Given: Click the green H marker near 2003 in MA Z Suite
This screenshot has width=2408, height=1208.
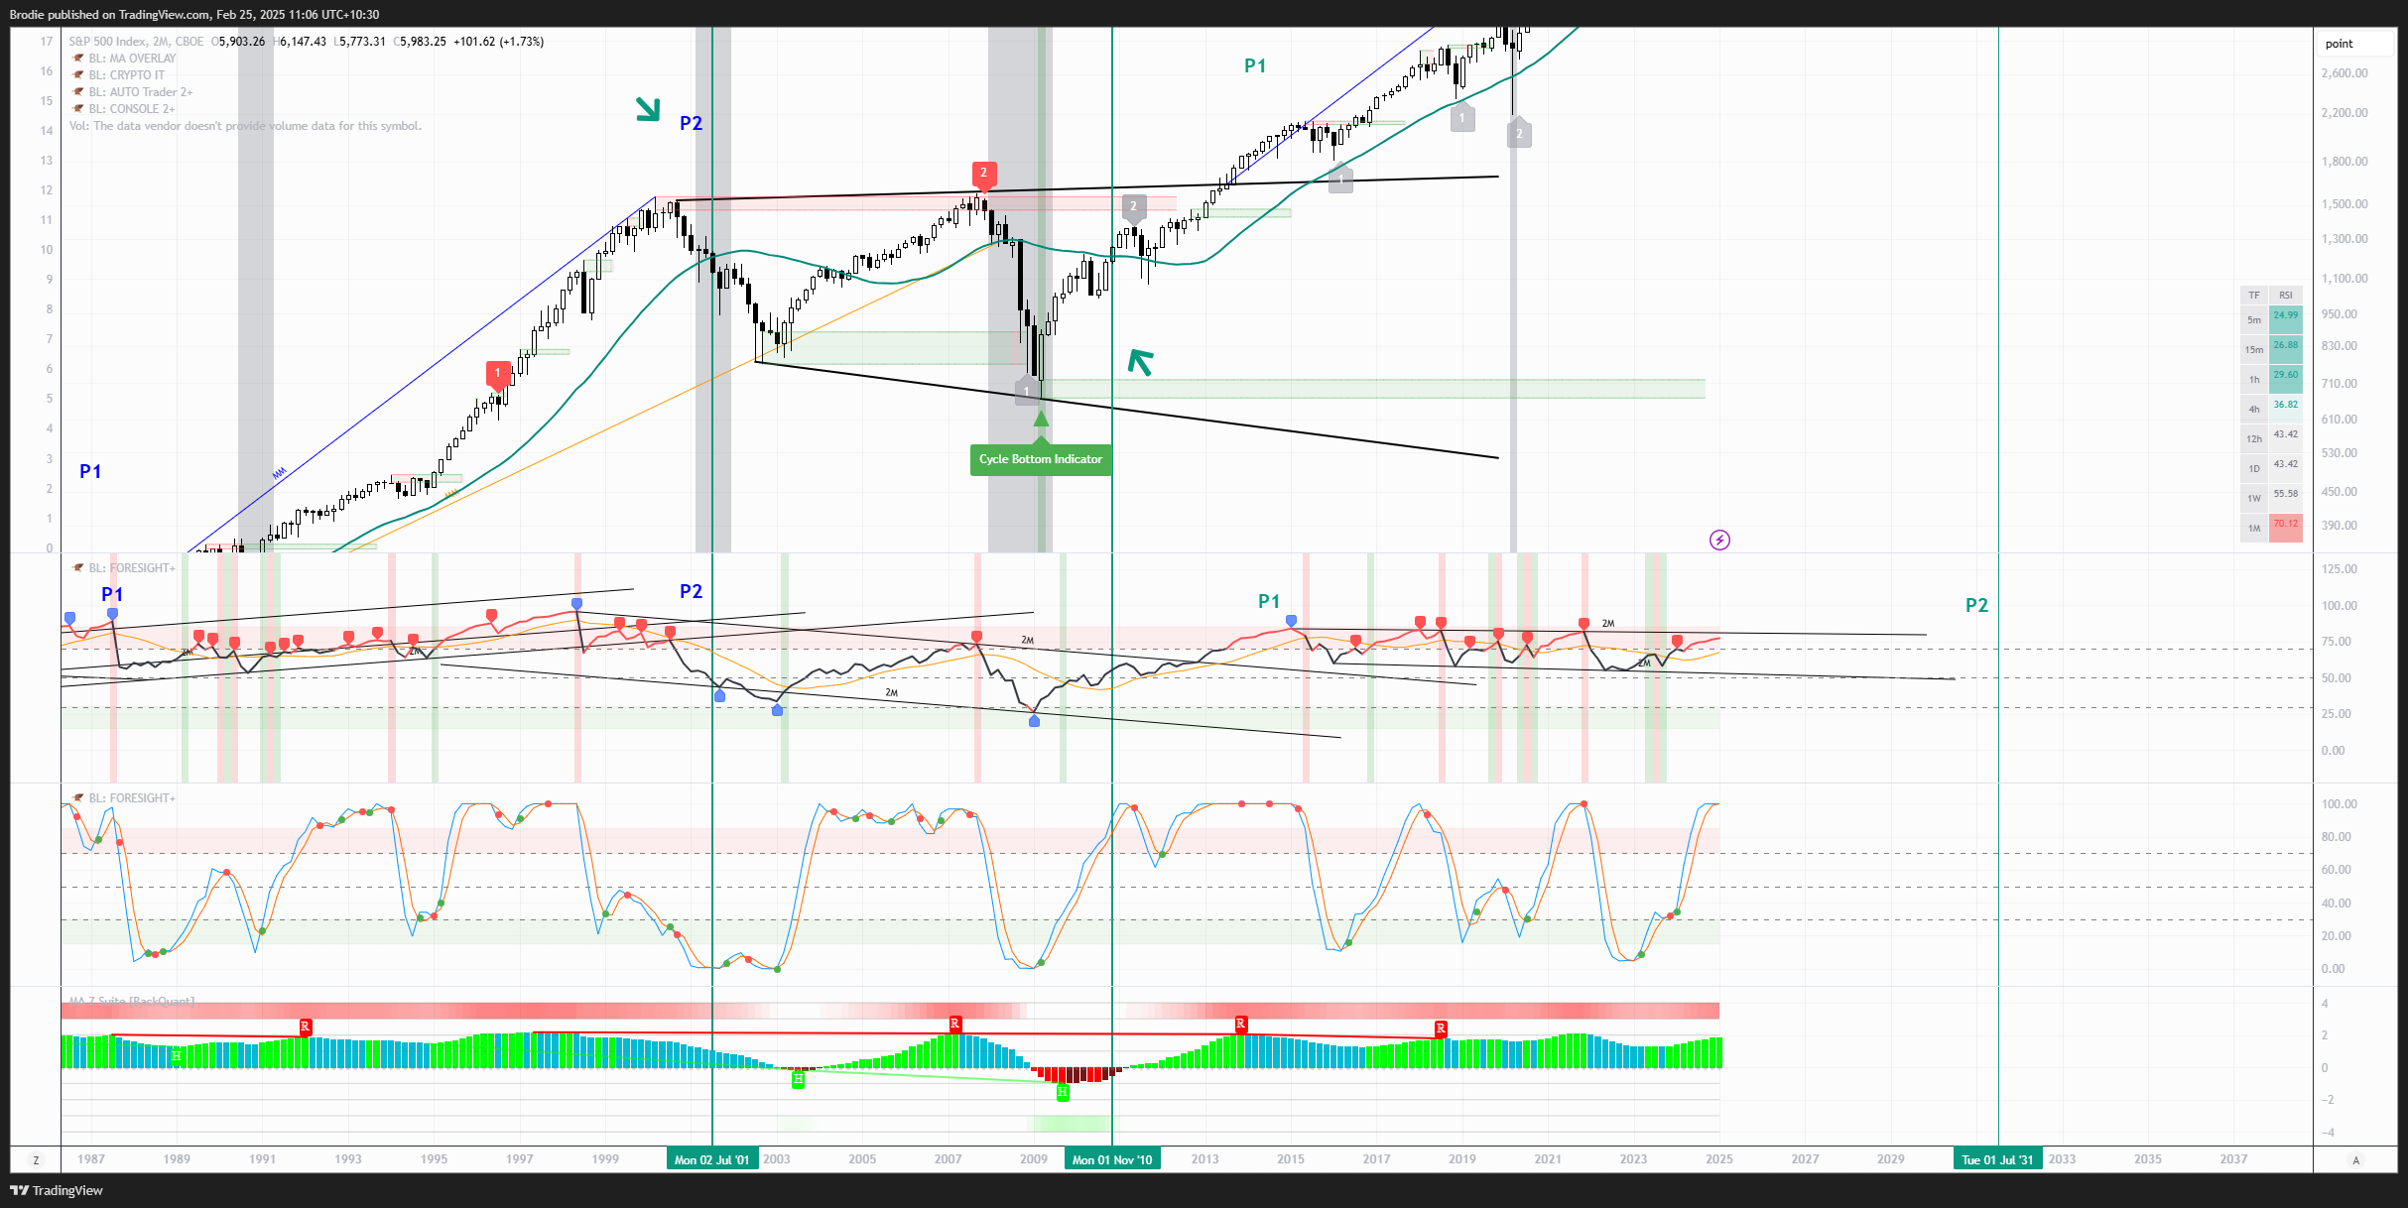Looking at the screenshot, I should tap(798, 1079).
